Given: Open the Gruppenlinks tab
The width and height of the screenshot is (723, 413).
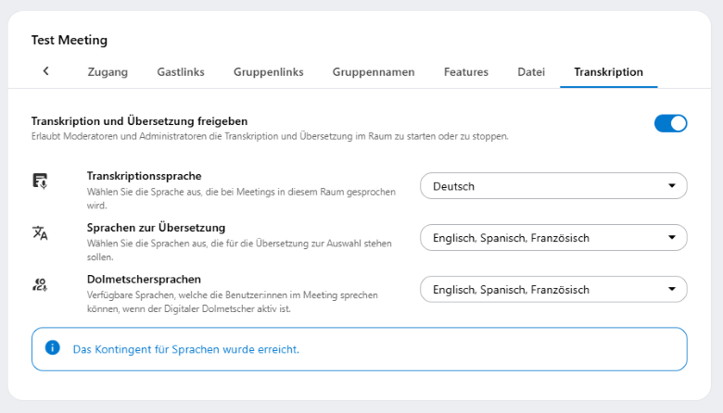Looking at the screenshot, I should click(269, 72).
